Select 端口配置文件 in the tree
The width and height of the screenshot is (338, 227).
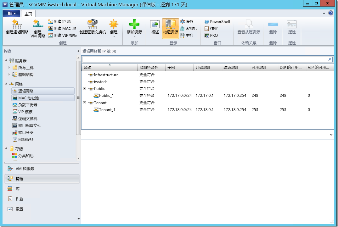point(27,125)
